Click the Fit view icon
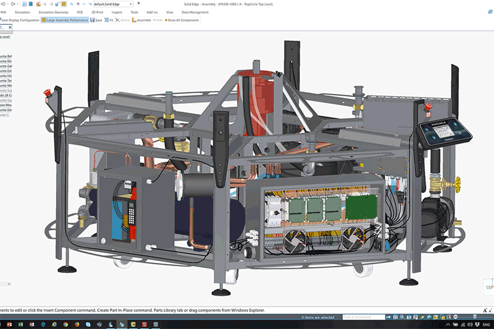 pyautogui.click(x=109, y=20)
